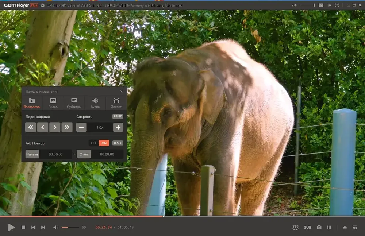Switch to Видео tab
365x236 pixels.
tap(53, 103)
